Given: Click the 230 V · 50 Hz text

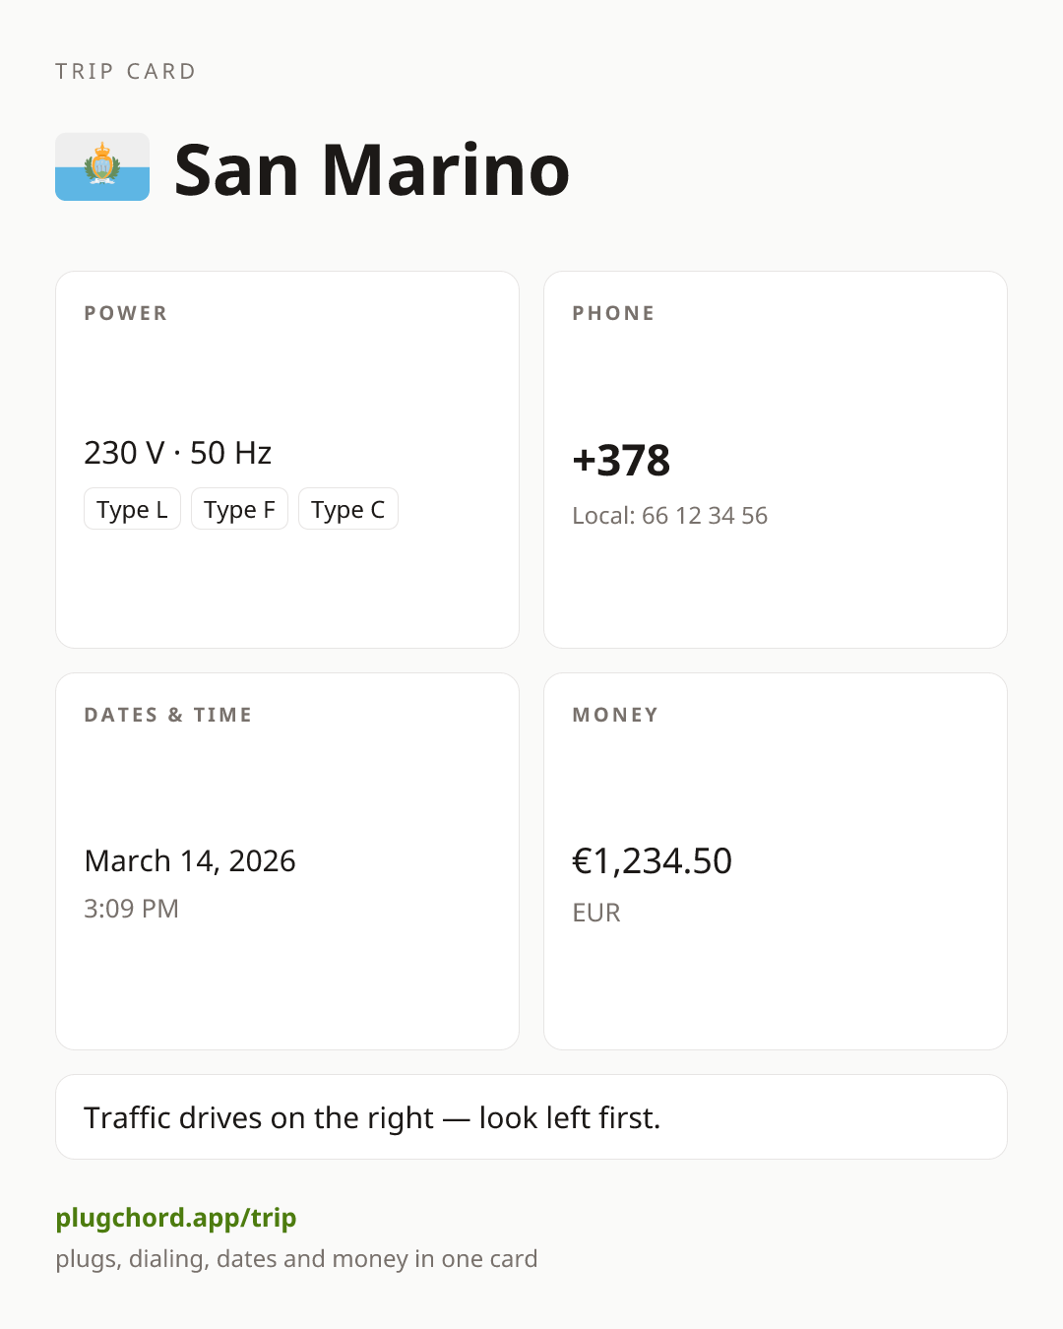Looking at the screenshot, I should click(x=178, y=453).
